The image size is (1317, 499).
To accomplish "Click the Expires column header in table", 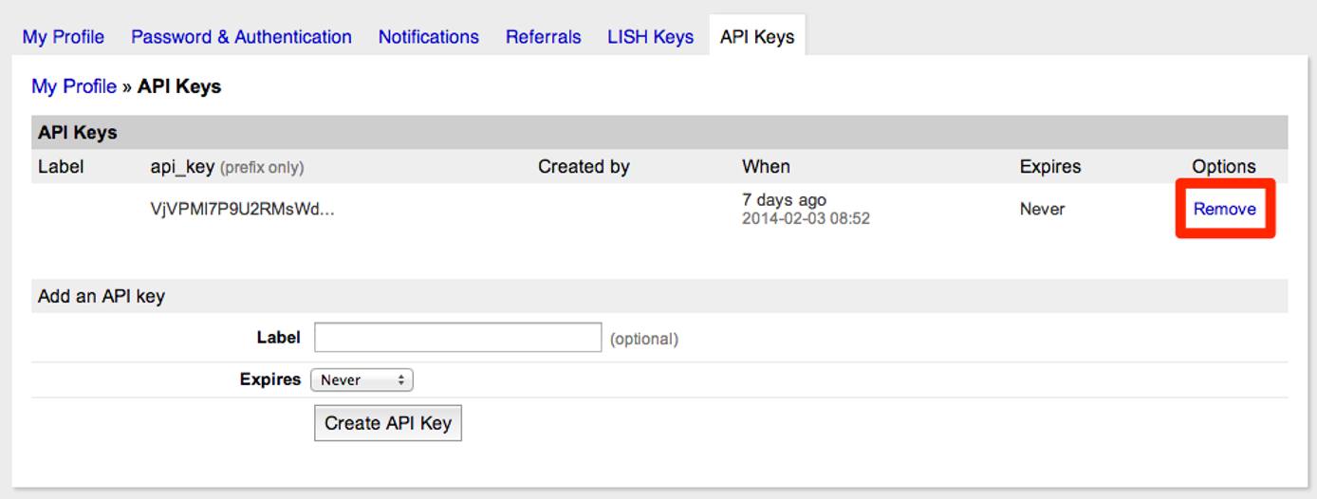I will [1049, 167].
